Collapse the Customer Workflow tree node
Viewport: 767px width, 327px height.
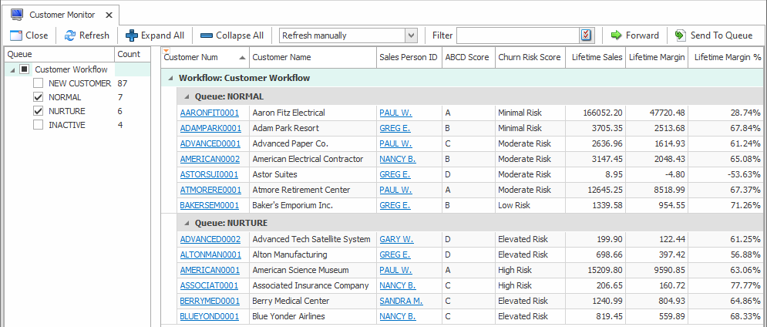click(13, 69)
